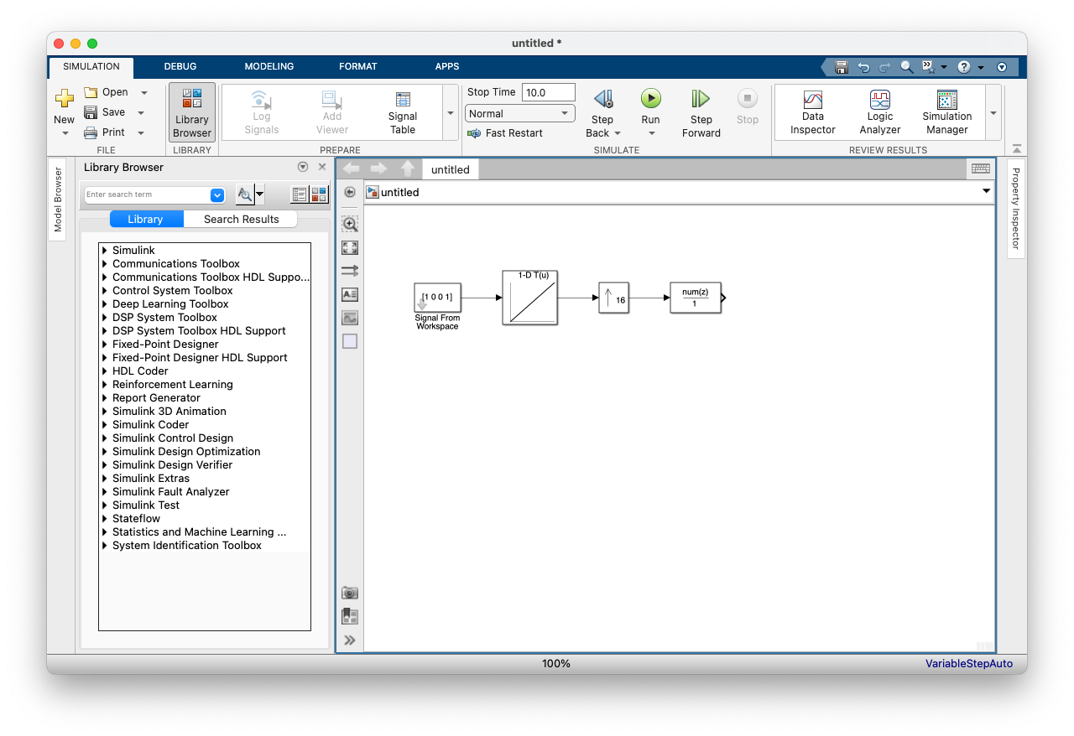Screen dimensions: 1074x736
Task: Click the toolstrip search magnifier icon
Action: (907, 66)
